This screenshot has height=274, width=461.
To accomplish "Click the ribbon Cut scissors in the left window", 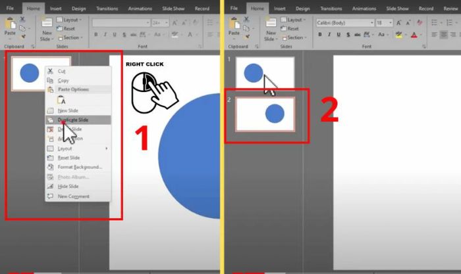I will click(22, 20).
